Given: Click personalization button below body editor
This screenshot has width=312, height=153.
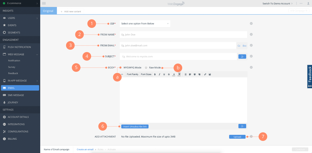Looking at the screenshot, I should coord(242,126).
